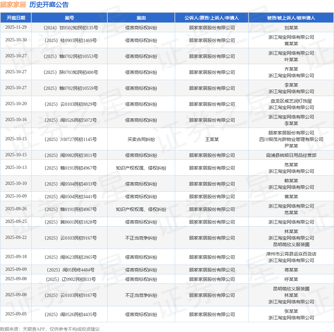Click defendant 呼某某

click(x=291, y=279)
